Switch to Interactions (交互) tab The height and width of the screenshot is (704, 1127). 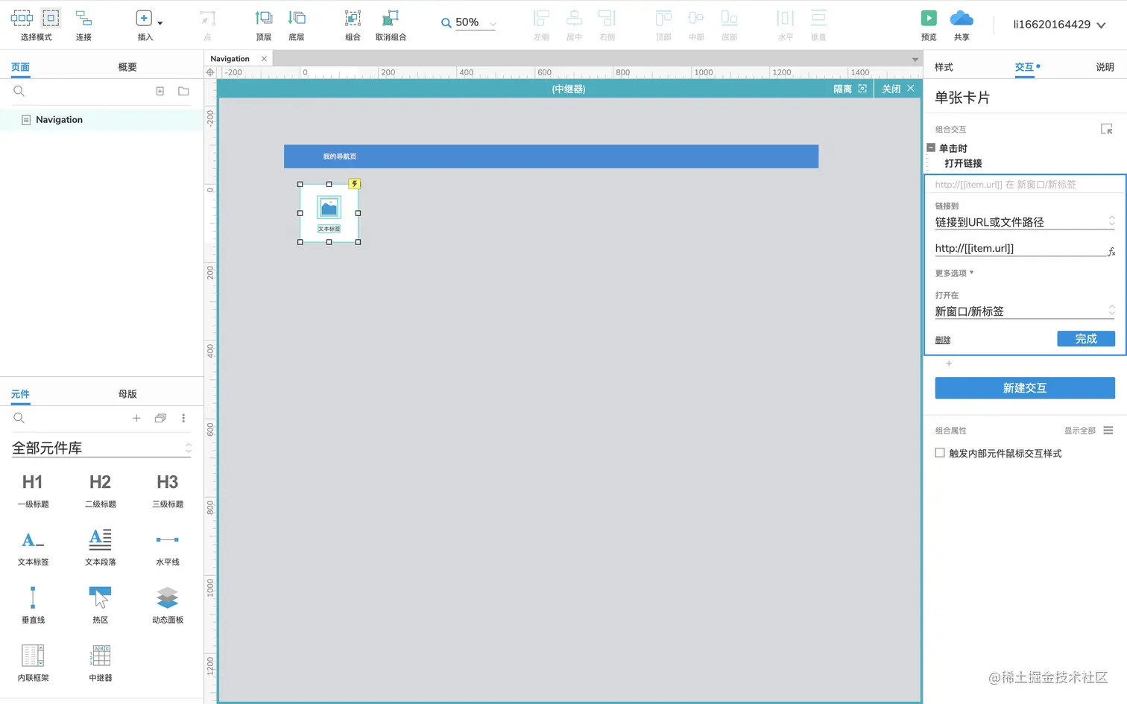pyautogui.click(x=1024, y=67)
